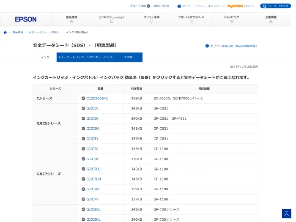Click the 359KB PDF size cell
Image resolution: width=296 pixels, height=222 pixels.
tap(137, 189)
